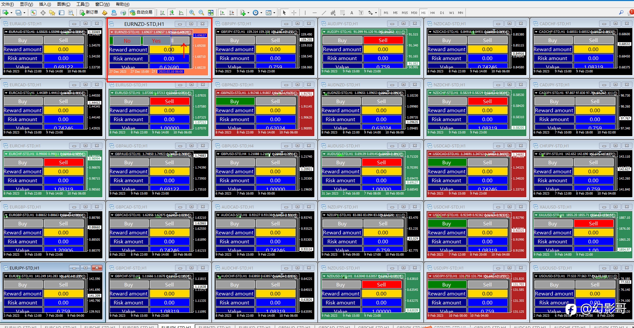Image resolution: width=634 pixels, height=328 pixels.
Task: Click yellow Reward amount value in EURAUD-STD chart
Action: pyautogui.click(x=63, y=49)
